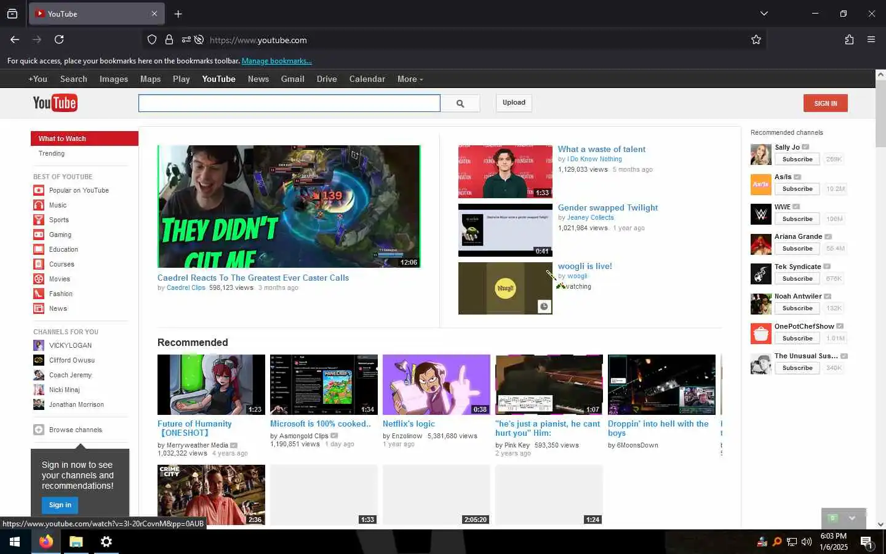Subscribe to Noah Antwiler
The image size is (886, 554).
coord(797,308)
